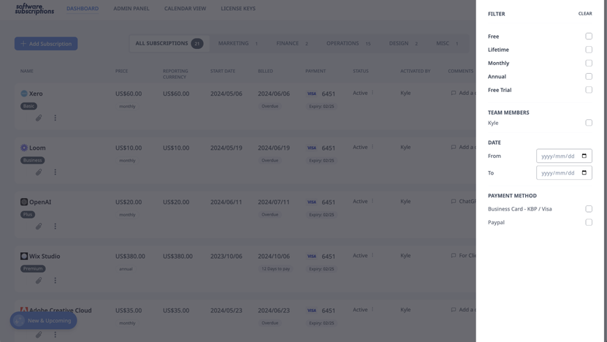Open attachment paperclip in Loom row
This screenshot has width=607, height=342.
[x=39, y=172]
